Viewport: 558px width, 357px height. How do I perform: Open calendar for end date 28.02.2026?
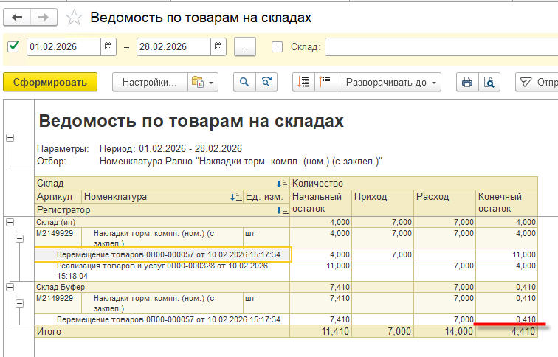[x=218, y=46]
